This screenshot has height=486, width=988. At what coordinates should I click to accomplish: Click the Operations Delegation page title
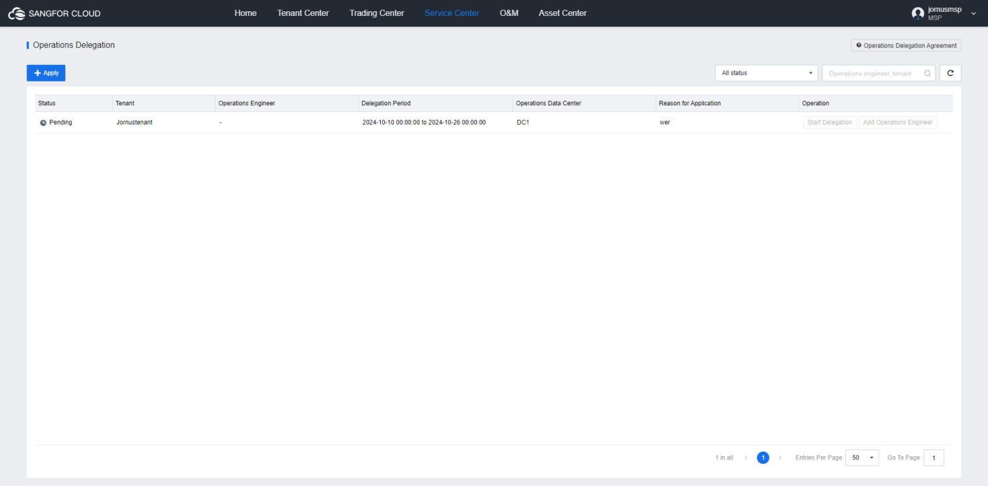pos(74,45)
